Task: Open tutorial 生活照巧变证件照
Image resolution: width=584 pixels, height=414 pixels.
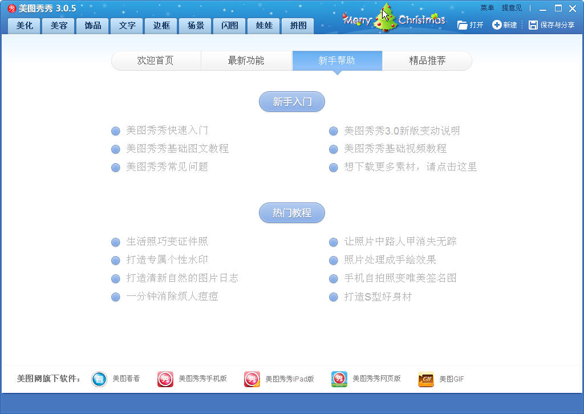Action: [167, 242]
